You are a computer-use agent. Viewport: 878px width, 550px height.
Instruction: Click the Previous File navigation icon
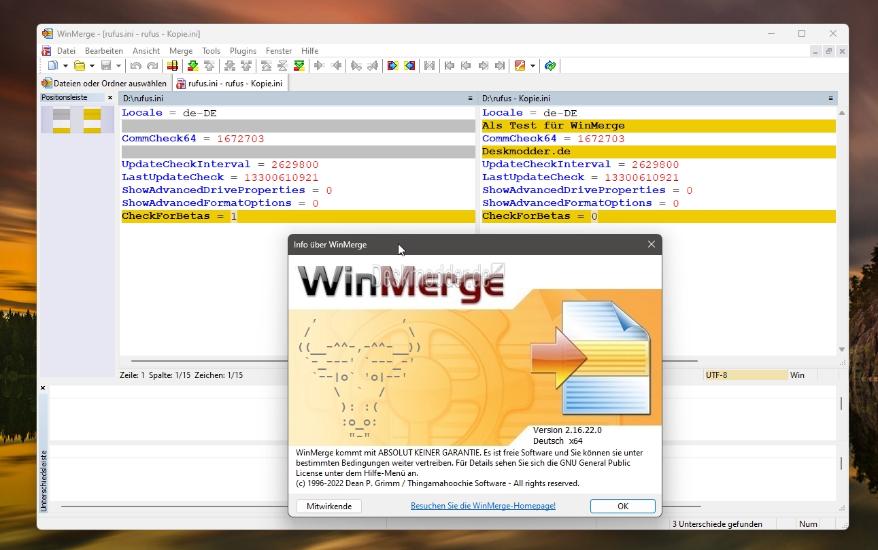coord(466,66)
